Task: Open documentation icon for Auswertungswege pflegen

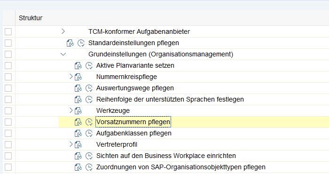Action: pyautogui.click(x=78, y=88)
